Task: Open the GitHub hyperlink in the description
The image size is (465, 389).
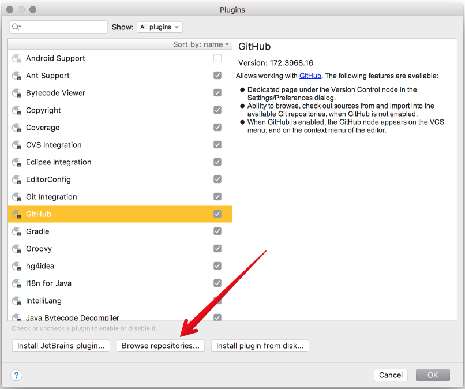Action: [x=310, y=76]
